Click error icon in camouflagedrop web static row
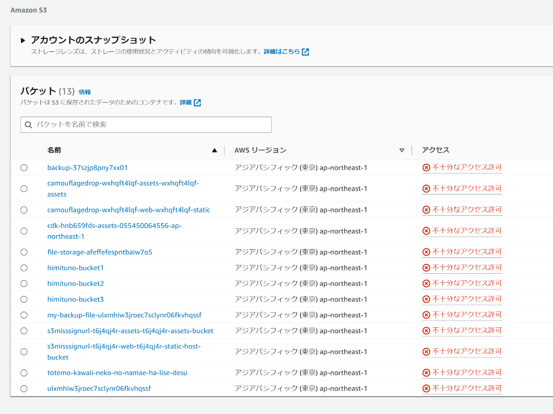The height and width of the screenshot is (414, 553). (426, 210)
